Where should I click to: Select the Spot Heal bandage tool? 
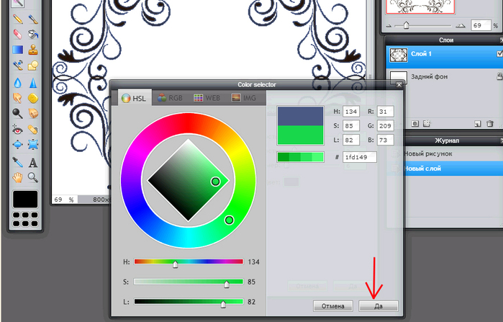(32, 130)
